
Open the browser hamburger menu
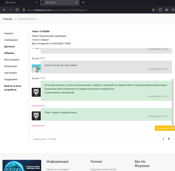pyautogui.click(x=173, y=10)
